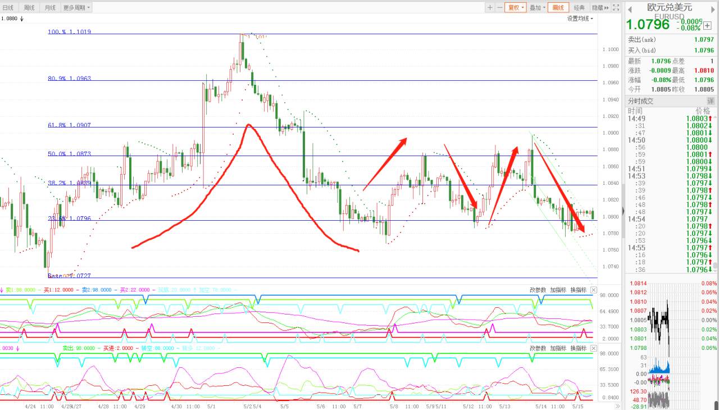
Task: Click 换指标 in the lower indicator panel
Action: click(x=578, y=348)
